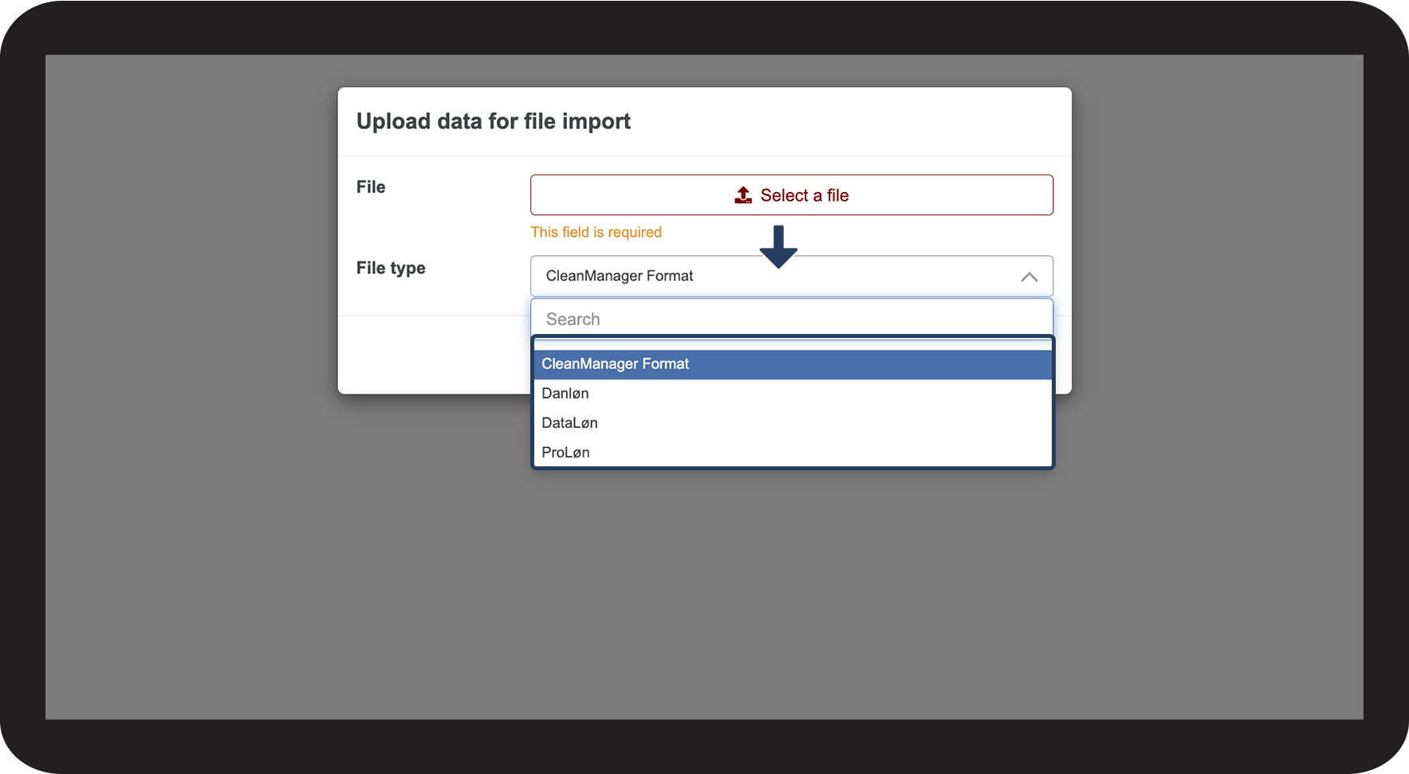
Task: Click the 'File' field label
Action: [x=371, y=187]
